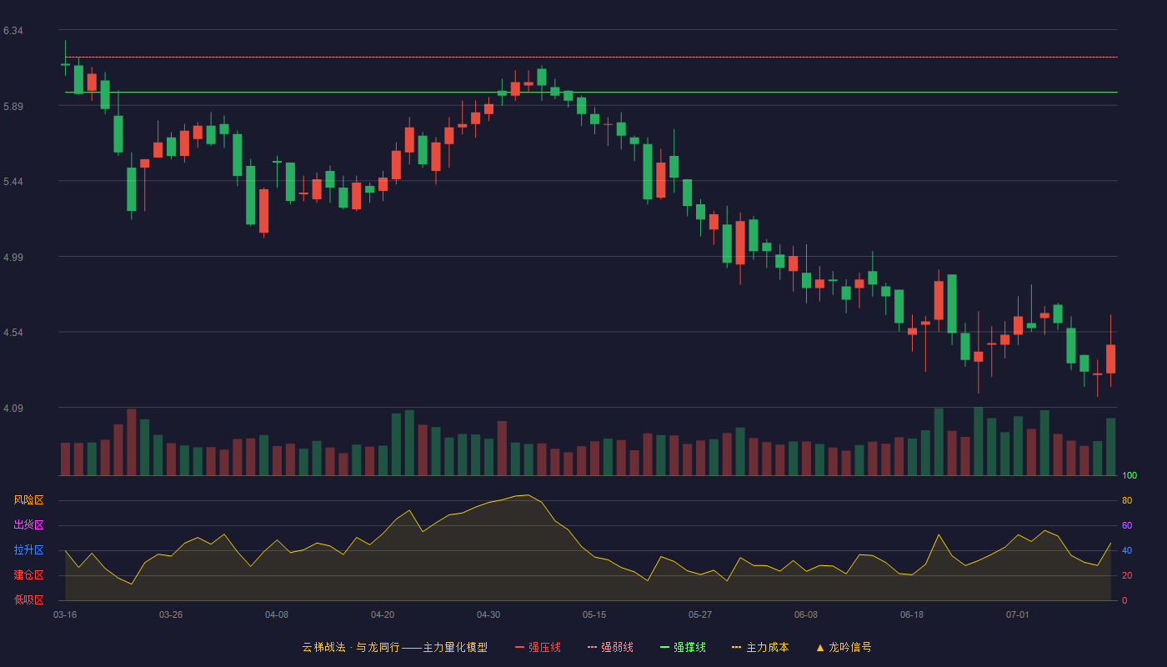
Task: Click the 低吸区 zone label
Action: (x=29, y=600)
